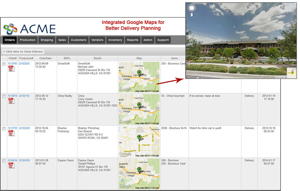Open PDF pack list for order N14034
The width and height of the screenshot is (300, 191).
11,165
